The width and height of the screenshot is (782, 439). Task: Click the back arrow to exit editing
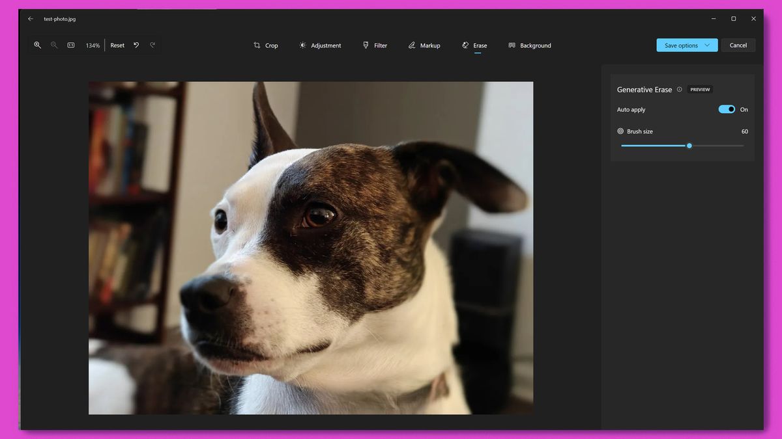(x=30, y=19)
